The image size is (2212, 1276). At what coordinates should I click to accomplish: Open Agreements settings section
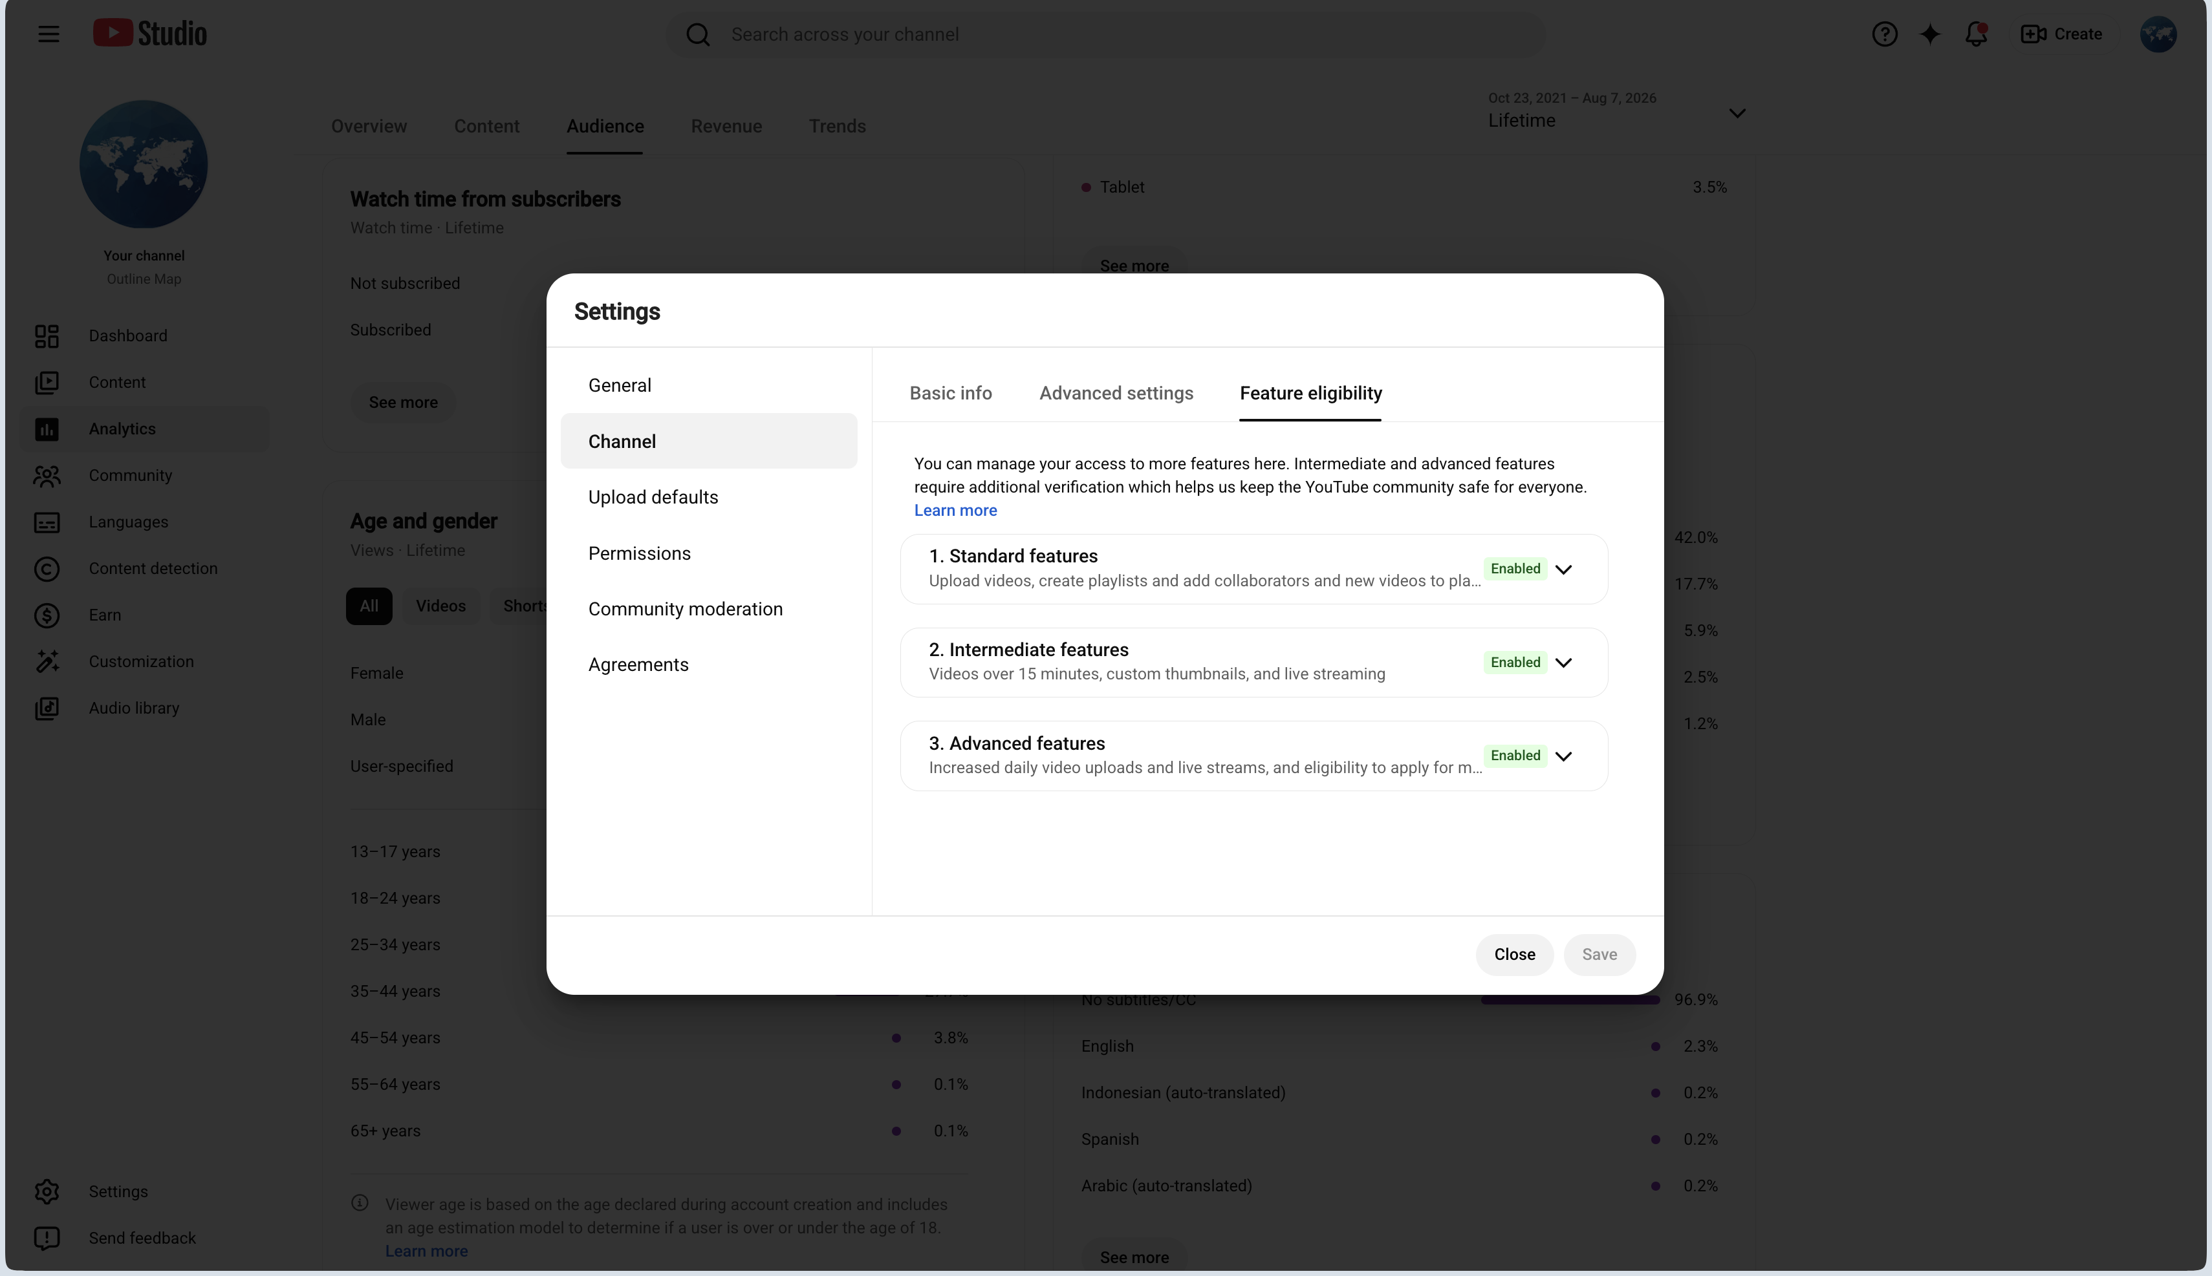tap(708, 665)
